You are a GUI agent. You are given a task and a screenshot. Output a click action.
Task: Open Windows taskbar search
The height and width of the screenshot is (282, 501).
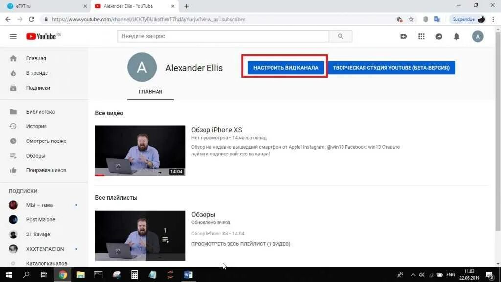26,275
